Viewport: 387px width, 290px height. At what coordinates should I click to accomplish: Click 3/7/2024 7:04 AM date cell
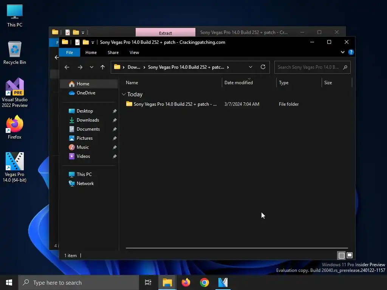pos(241,104)
